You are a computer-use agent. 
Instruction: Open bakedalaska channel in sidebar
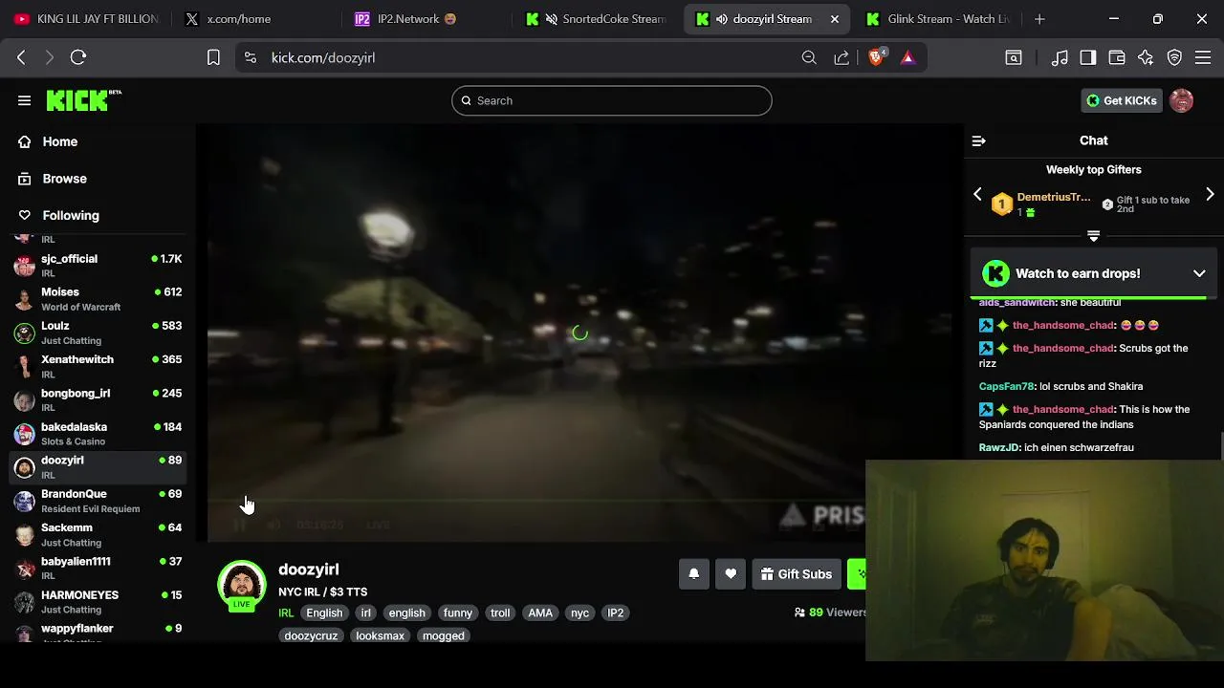[x=98, y=434]
